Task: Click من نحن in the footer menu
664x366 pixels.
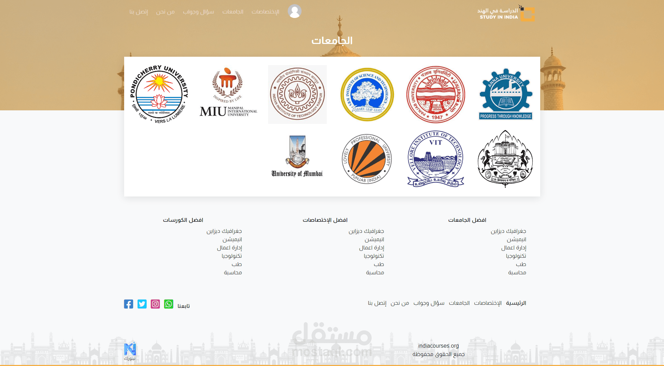Action: (x=400, y=303)
